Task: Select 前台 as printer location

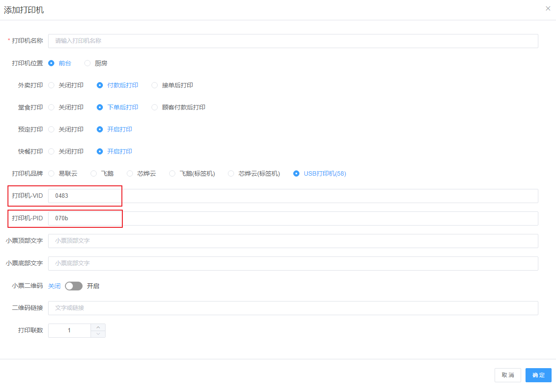Action: point(60,63)
